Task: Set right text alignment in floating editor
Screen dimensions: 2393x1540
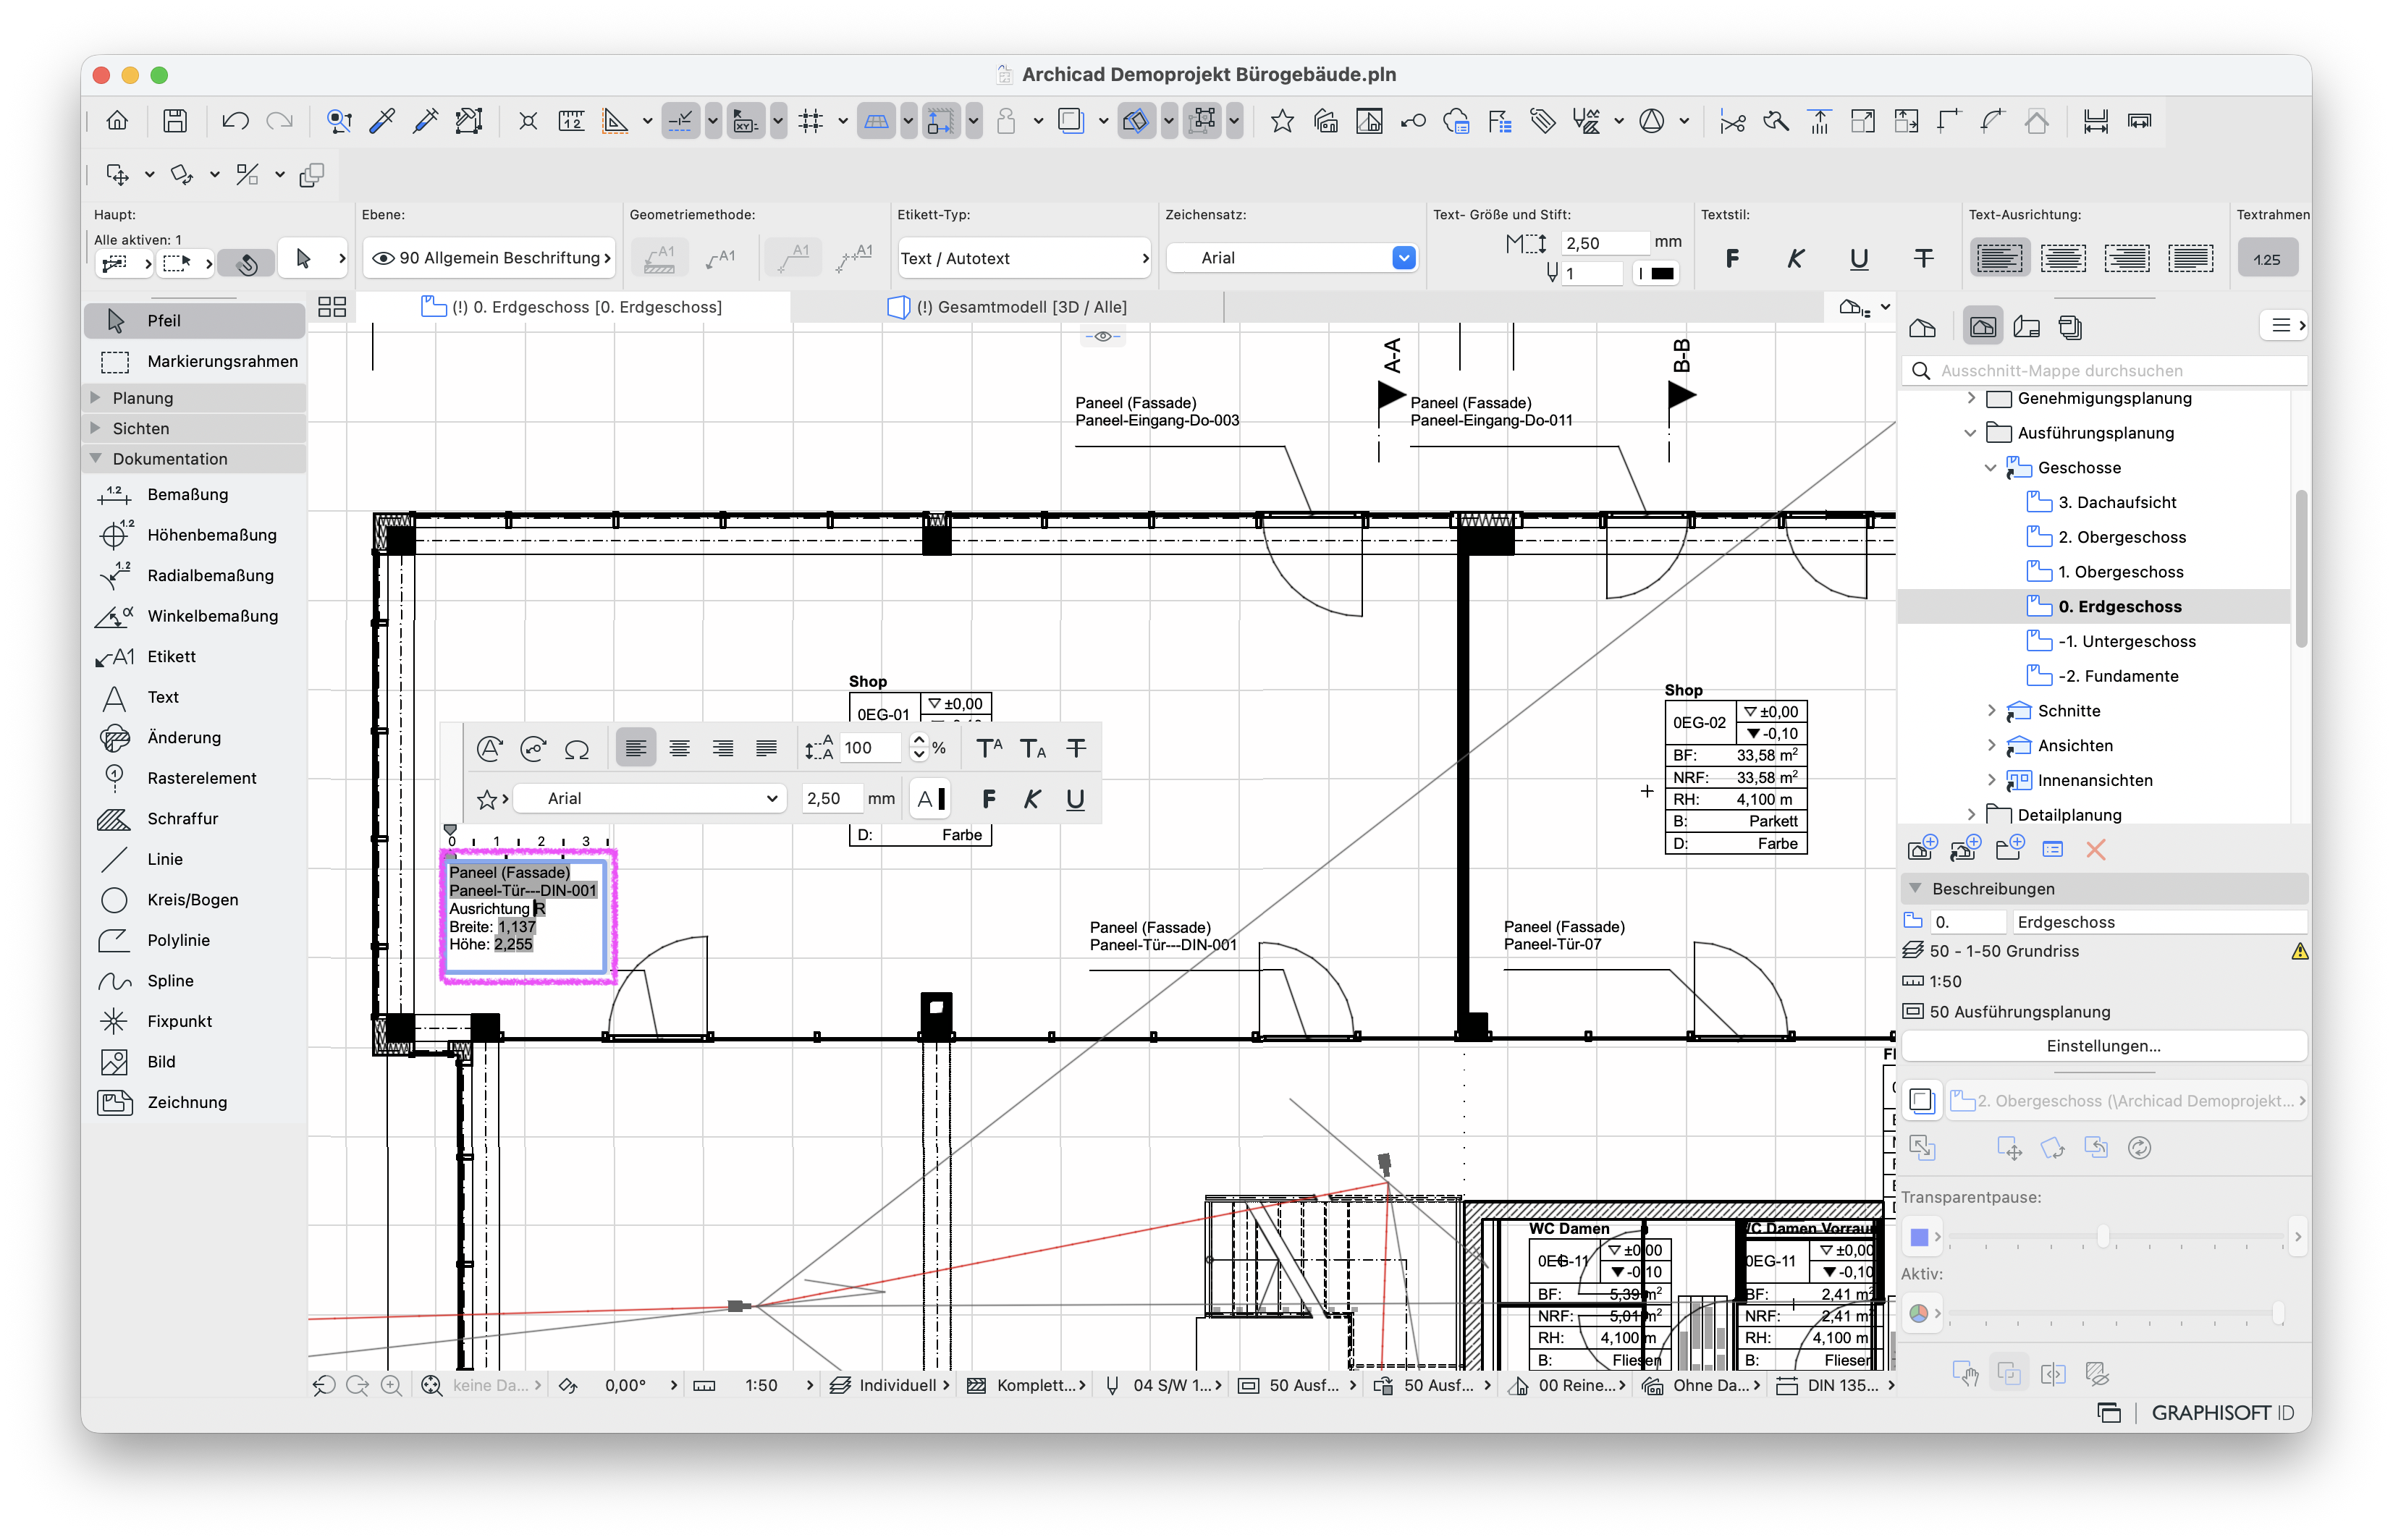Action: coord(722,748)
